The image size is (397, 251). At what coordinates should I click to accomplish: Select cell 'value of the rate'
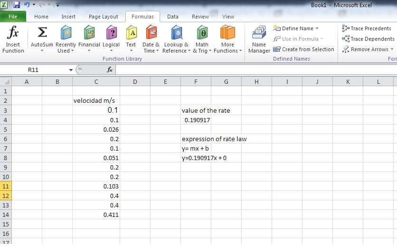196,110
